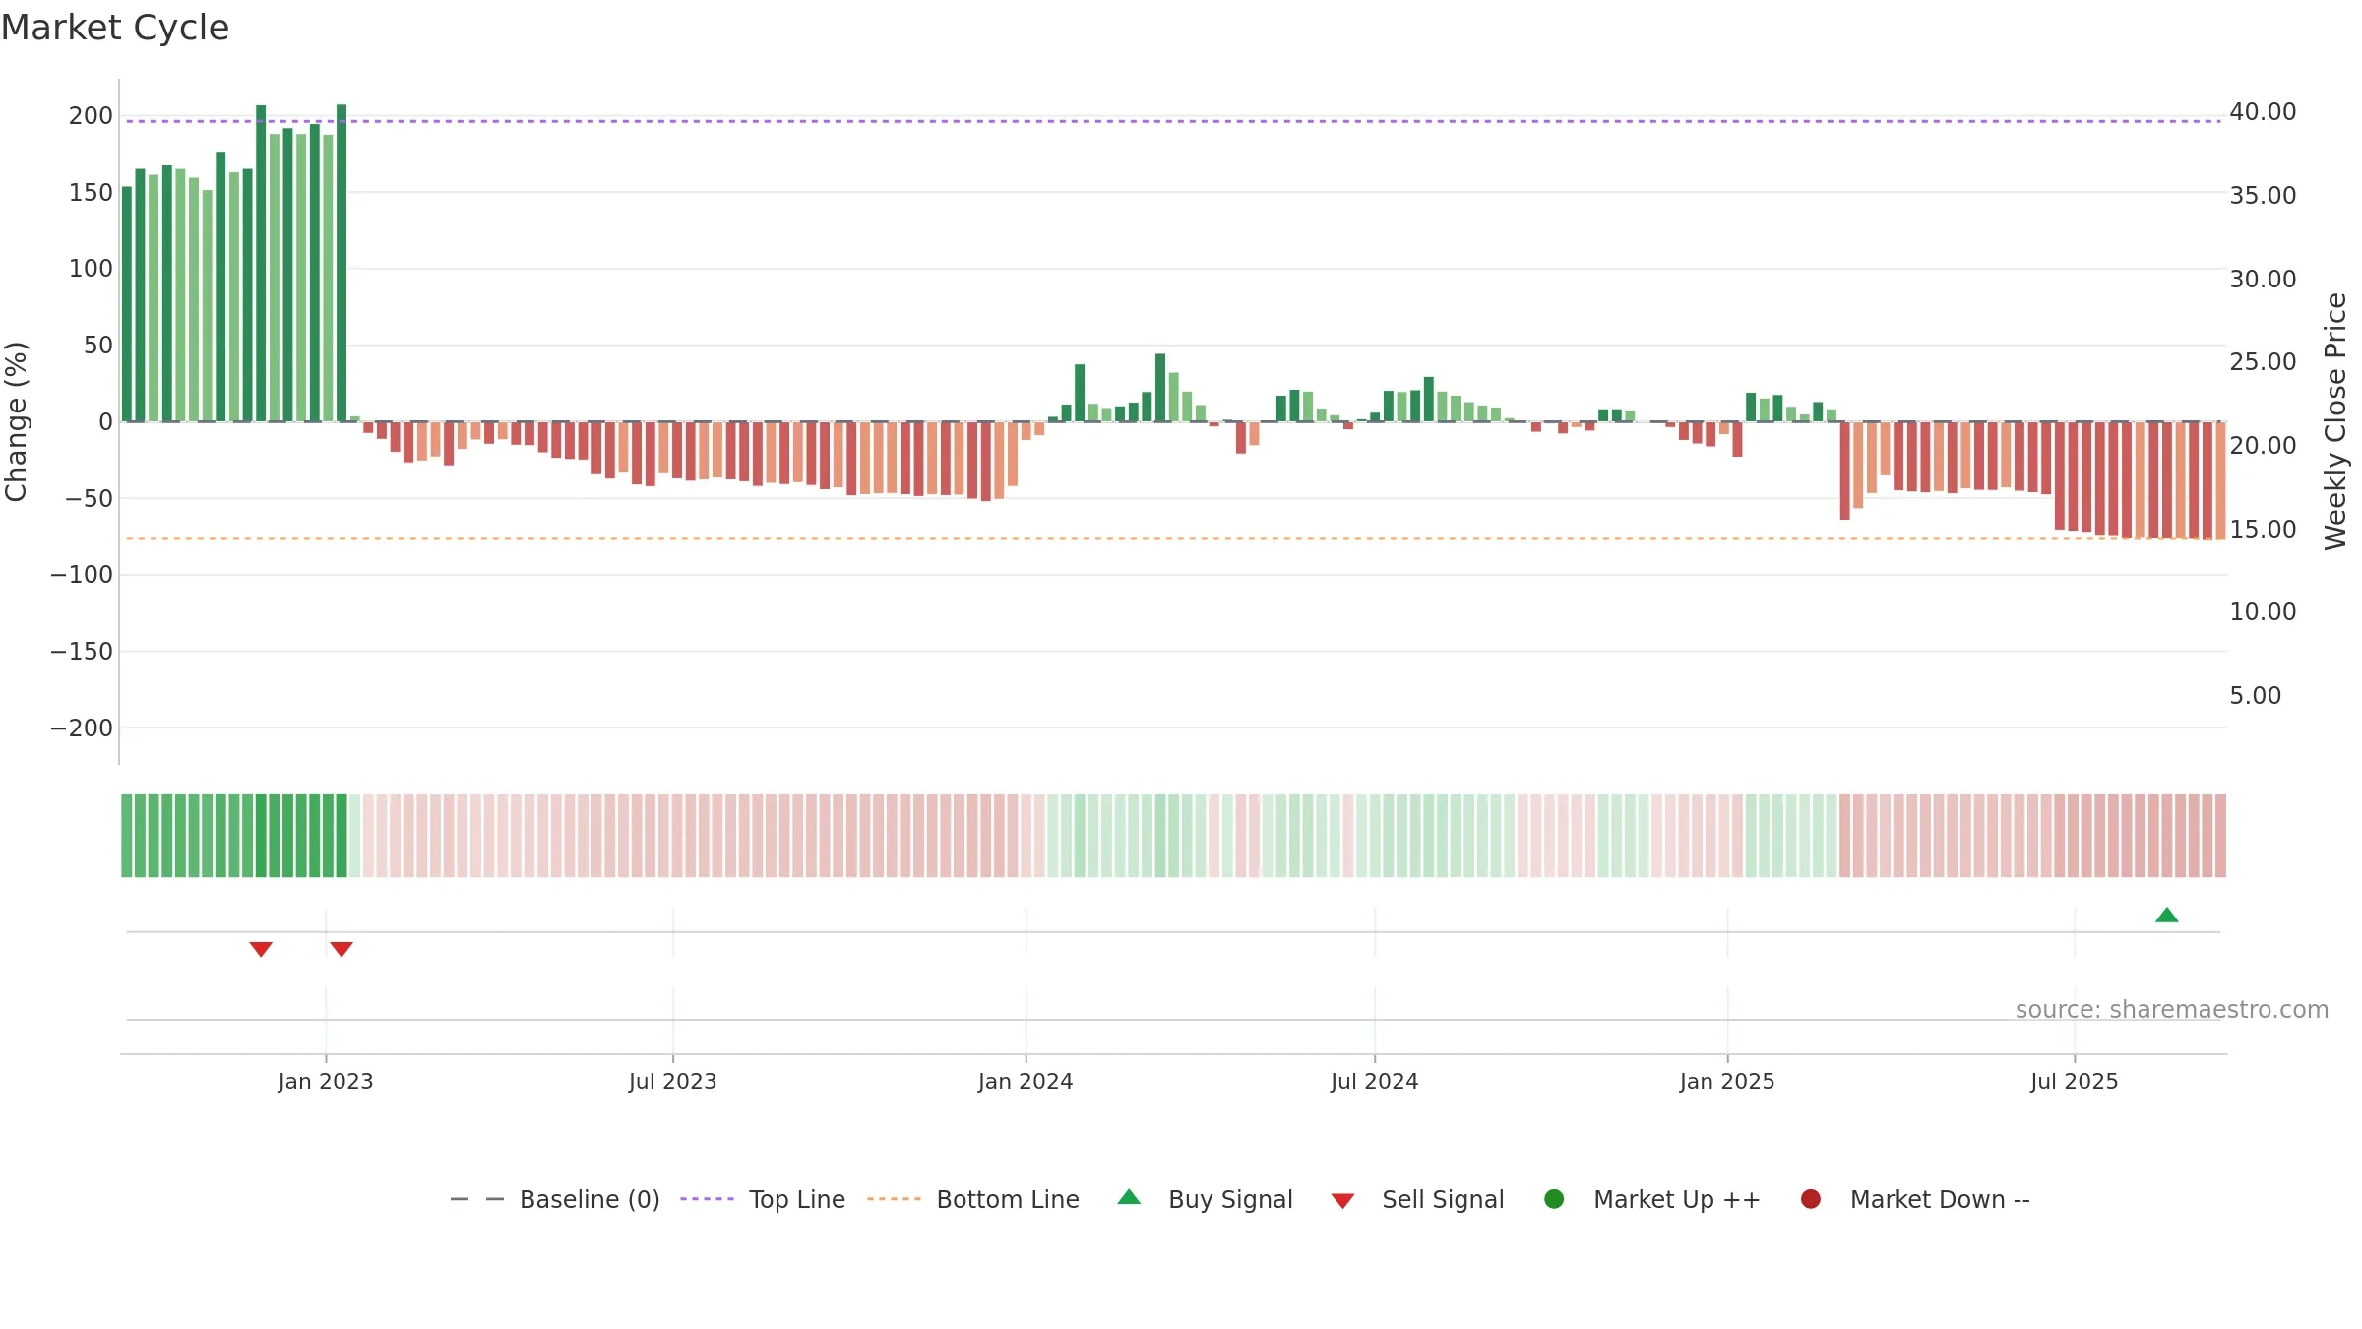Click the Jul 2024 axis label

(1375, 1081)
